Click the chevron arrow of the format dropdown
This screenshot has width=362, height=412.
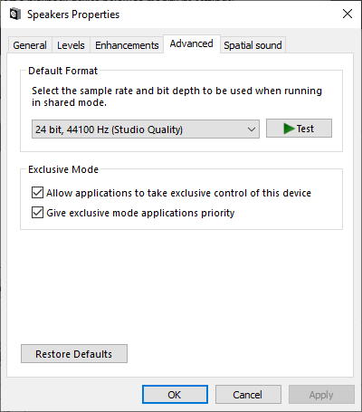point(252,129)
